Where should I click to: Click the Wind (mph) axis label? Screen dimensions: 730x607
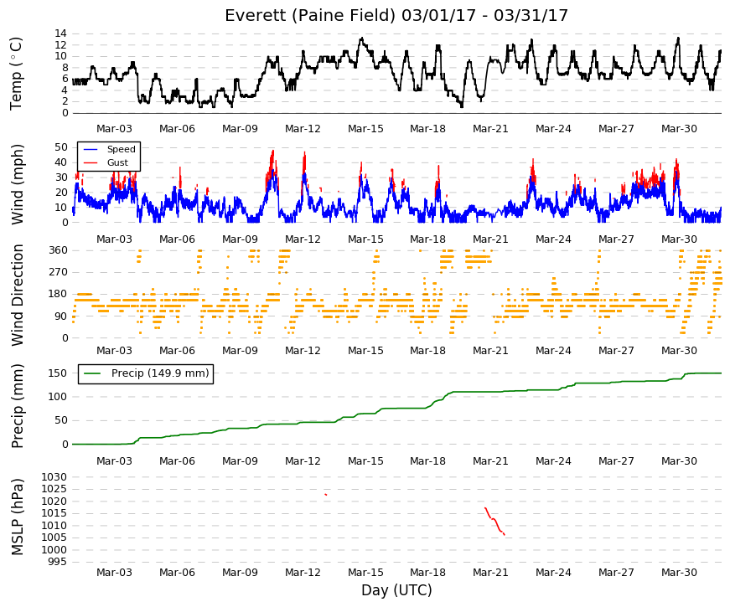17,185
